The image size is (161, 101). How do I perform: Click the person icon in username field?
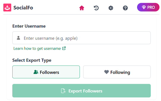(18, 38)
